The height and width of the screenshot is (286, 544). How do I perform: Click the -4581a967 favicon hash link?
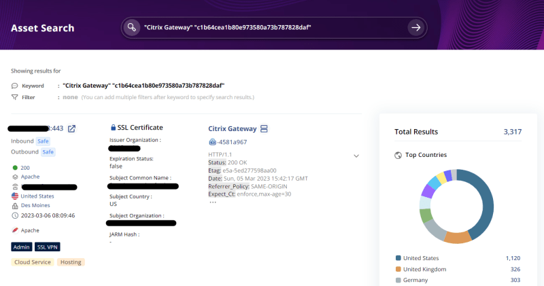[232, 142]
